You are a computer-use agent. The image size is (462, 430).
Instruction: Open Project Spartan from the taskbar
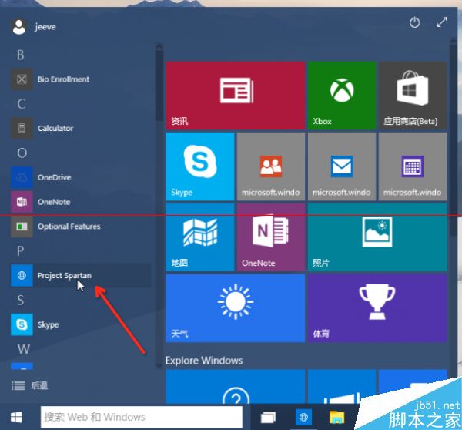coord(303,417)
